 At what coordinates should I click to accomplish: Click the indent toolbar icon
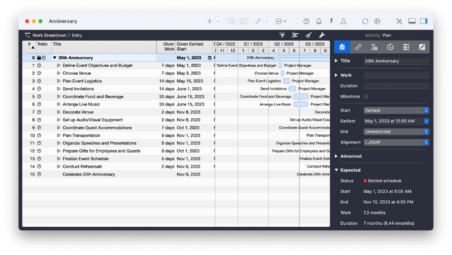231,21
